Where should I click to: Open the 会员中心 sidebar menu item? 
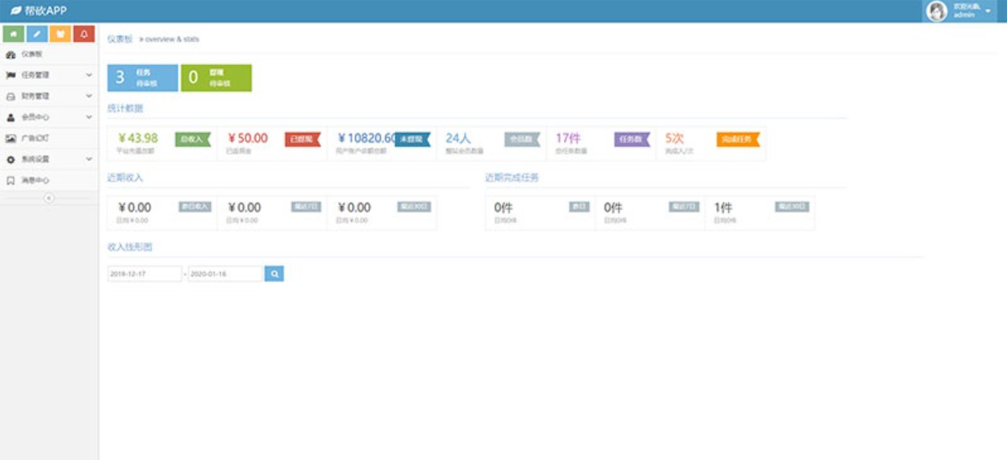tap(49, 118)
